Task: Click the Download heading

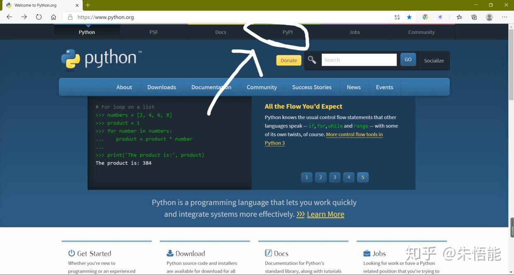Action: click(190, 253)
